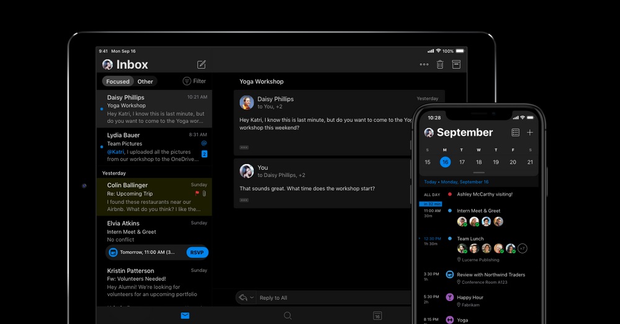Tap the +7 more attendees circle
The image size is (620, 324).
pyautogui.click(x=523, y=248)
